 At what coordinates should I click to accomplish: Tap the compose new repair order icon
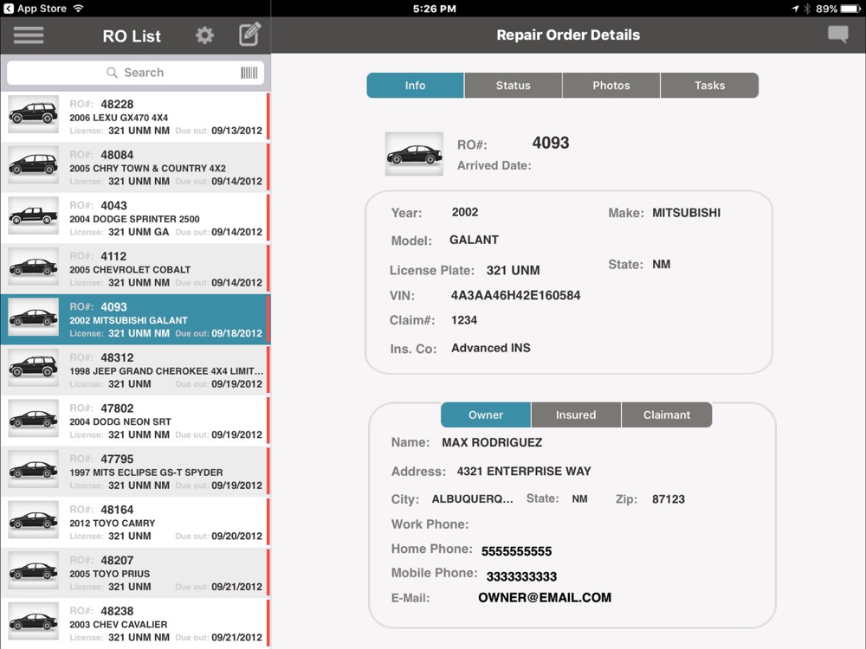(x=249, y=35)
